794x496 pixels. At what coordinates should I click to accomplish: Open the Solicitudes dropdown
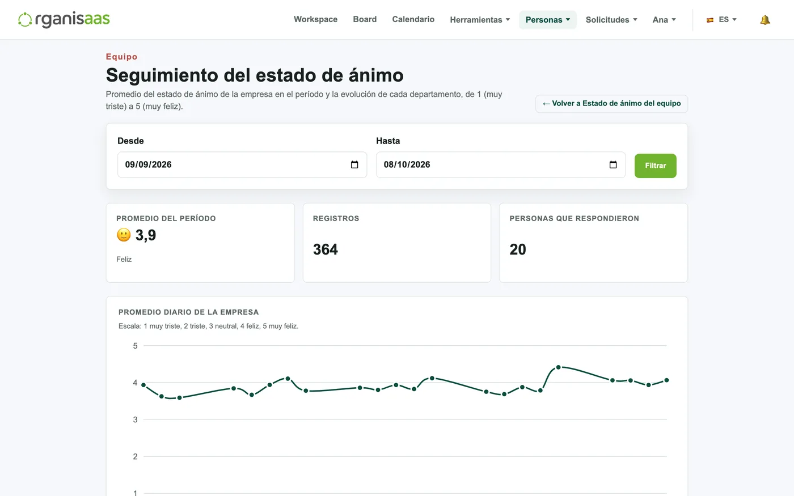[x=611, y=20]
